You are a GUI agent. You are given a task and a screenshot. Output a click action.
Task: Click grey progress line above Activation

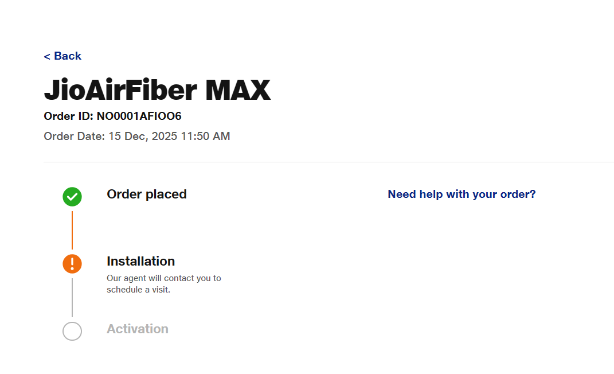click(72, 297)
